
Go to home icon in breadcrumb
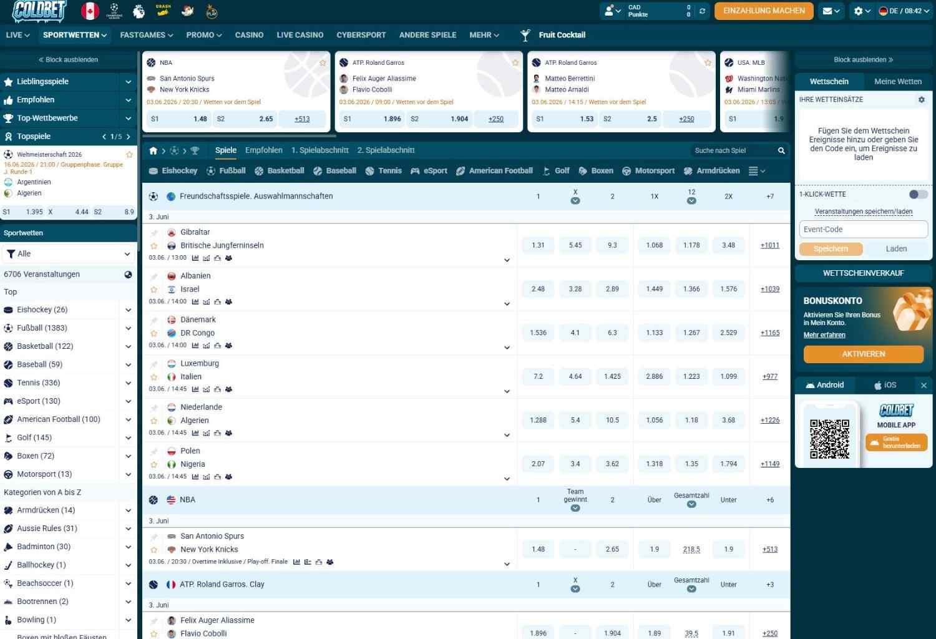click(x=154, y=150)
